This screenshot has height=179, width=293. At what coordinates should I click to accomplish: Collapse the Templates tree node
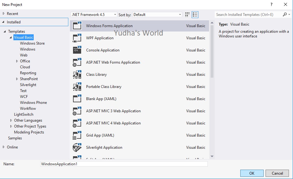click(x=5, y=31)
